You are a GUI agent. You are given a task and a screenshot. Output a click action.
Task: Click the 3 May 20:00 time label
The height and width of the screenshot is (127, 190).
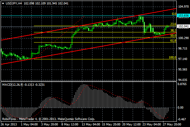coord(50,124)
